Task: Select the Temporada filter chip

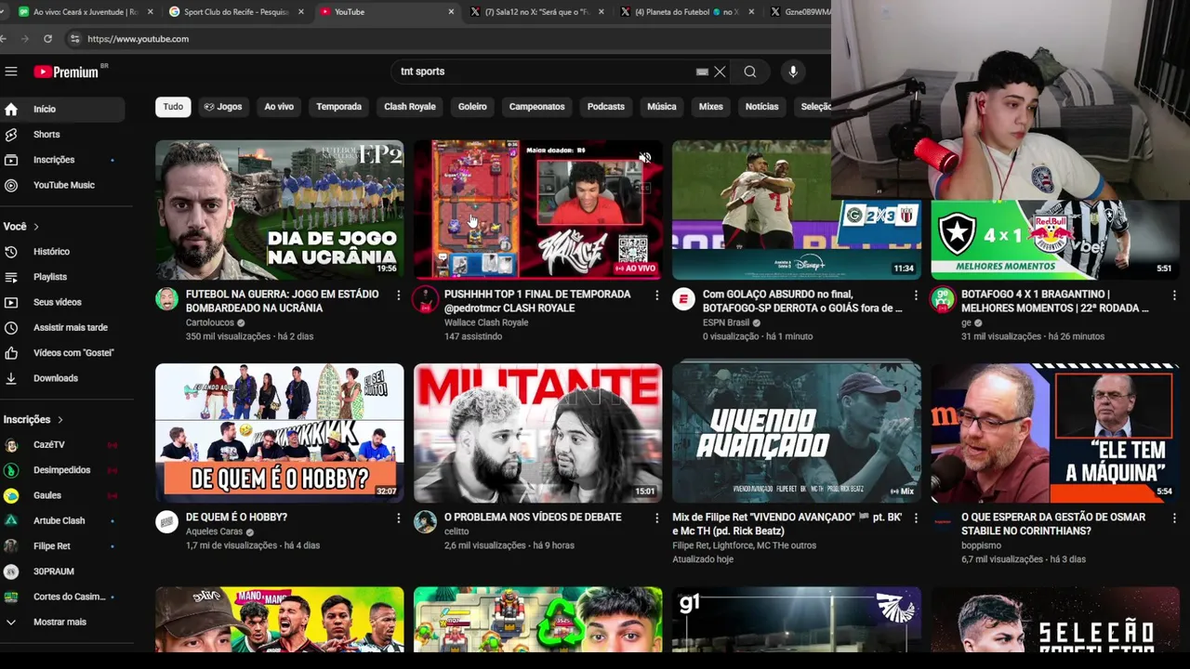Action: (338, 107)
